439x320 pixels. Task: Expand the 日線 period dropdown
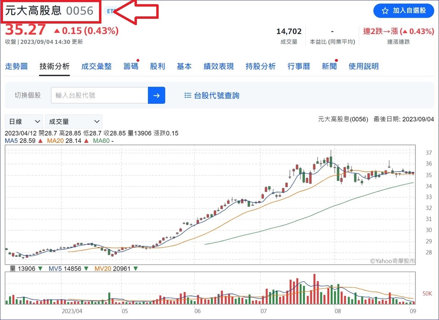click(x=24, y=122)
